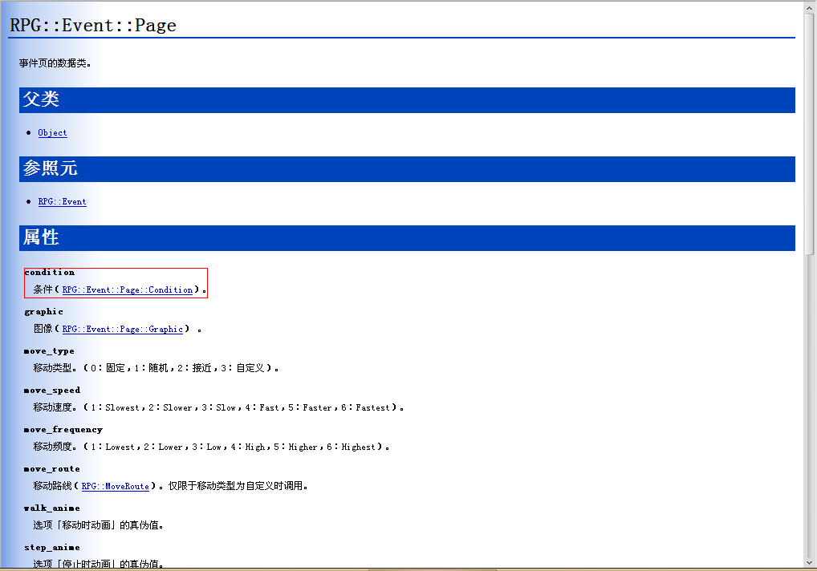Image resolution: width=817 pixels, height=571 pixels.
Task: Click the move_type attribute name
Action: click(x=49, y=351)
